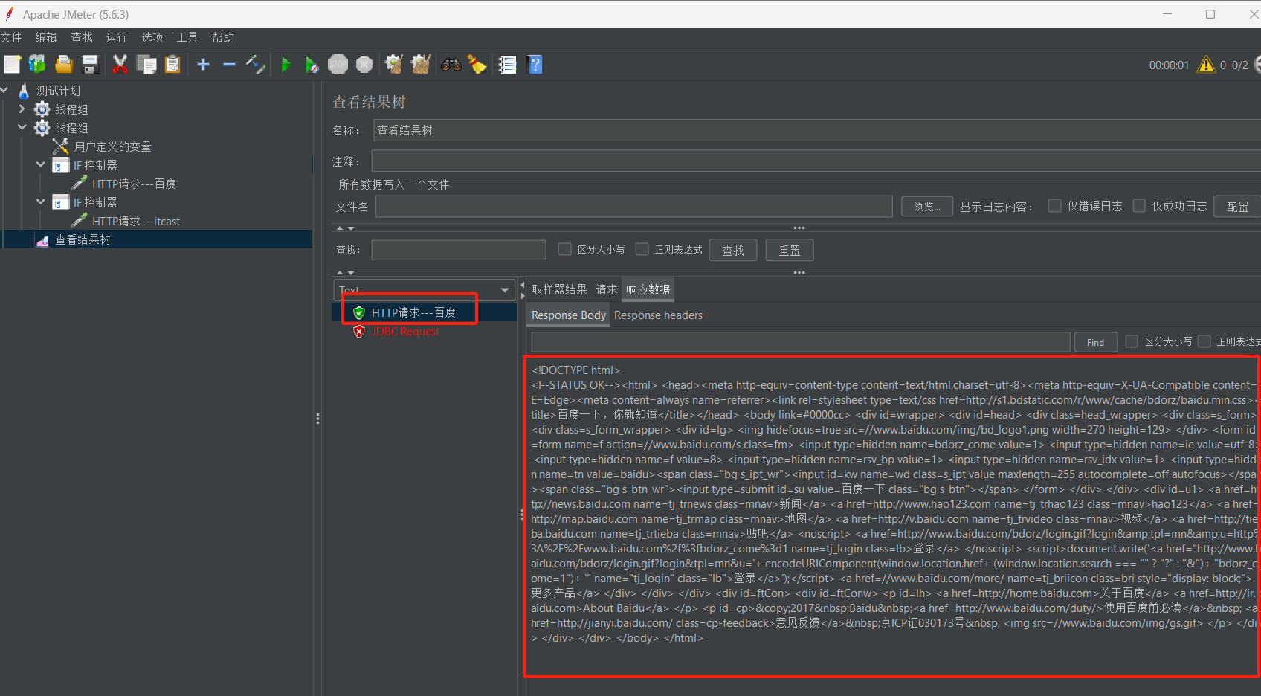Switch to 响应数据 tab
Screen dimensions: 1261x696
[648, 289]
